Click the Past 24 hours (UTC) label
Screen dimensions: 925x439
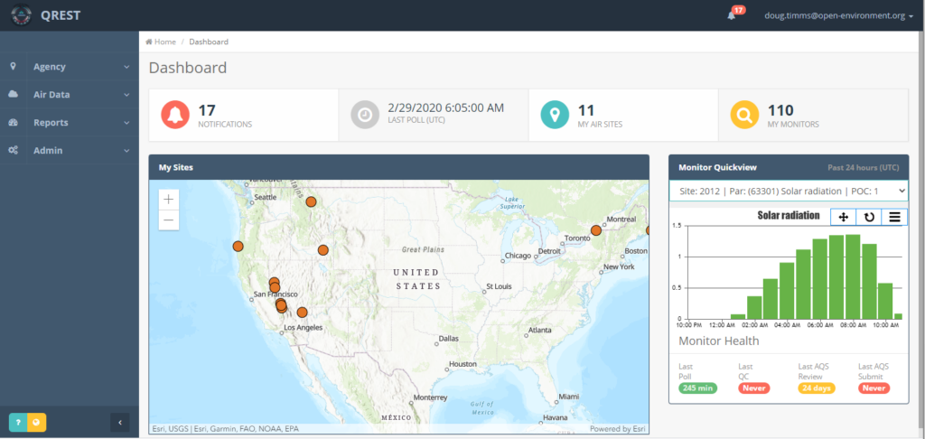click(863, 168)
